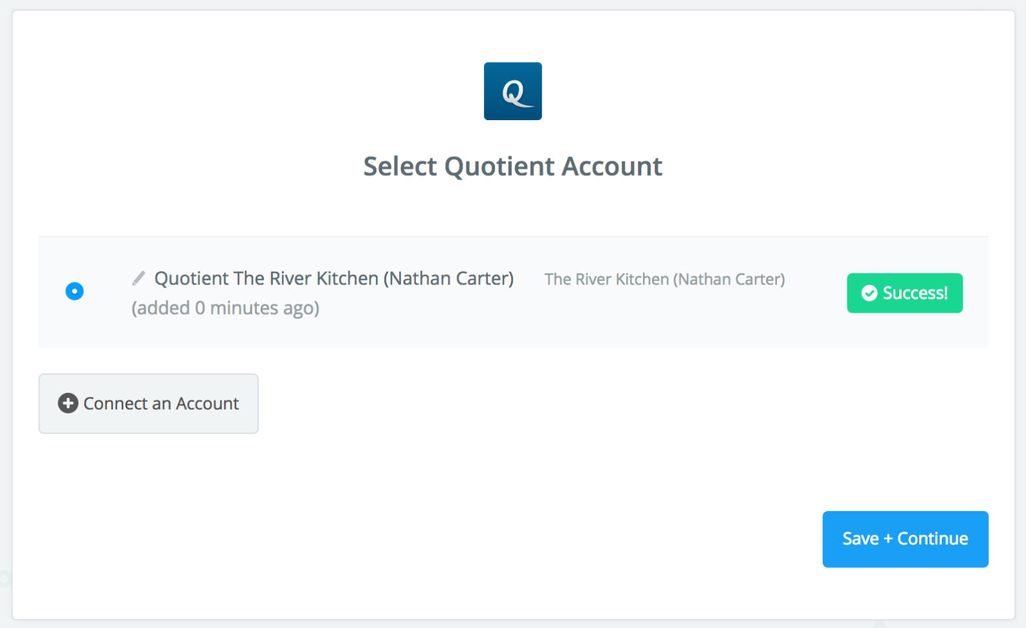This screenshot has height=628, width=1026.
Task: Click the plus icon on Connect an Account
Action: (68, 403)
